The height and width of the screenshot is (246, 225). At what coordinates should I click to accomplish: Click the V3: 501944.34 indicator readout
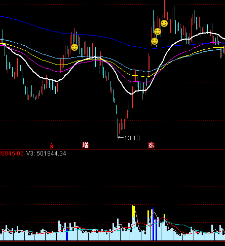click(x=46, y=153)
